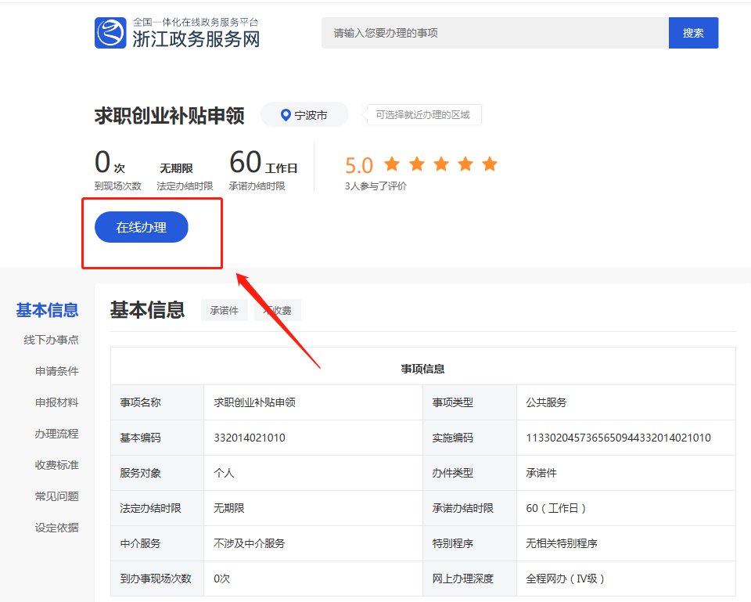Open the 宁波市 region selector
This screenshot has width=751, height=602.
(304, 115)
